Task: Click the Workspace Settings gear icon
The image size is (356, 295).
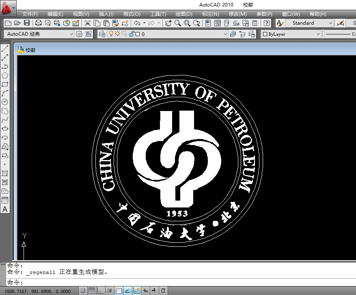Action: point(79,34)
